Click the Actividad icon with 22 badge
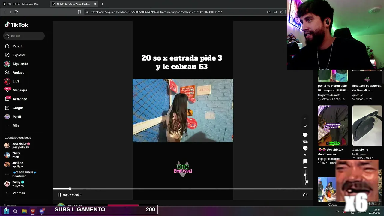The width and height of the screenshot is (384, 216). 7,99
